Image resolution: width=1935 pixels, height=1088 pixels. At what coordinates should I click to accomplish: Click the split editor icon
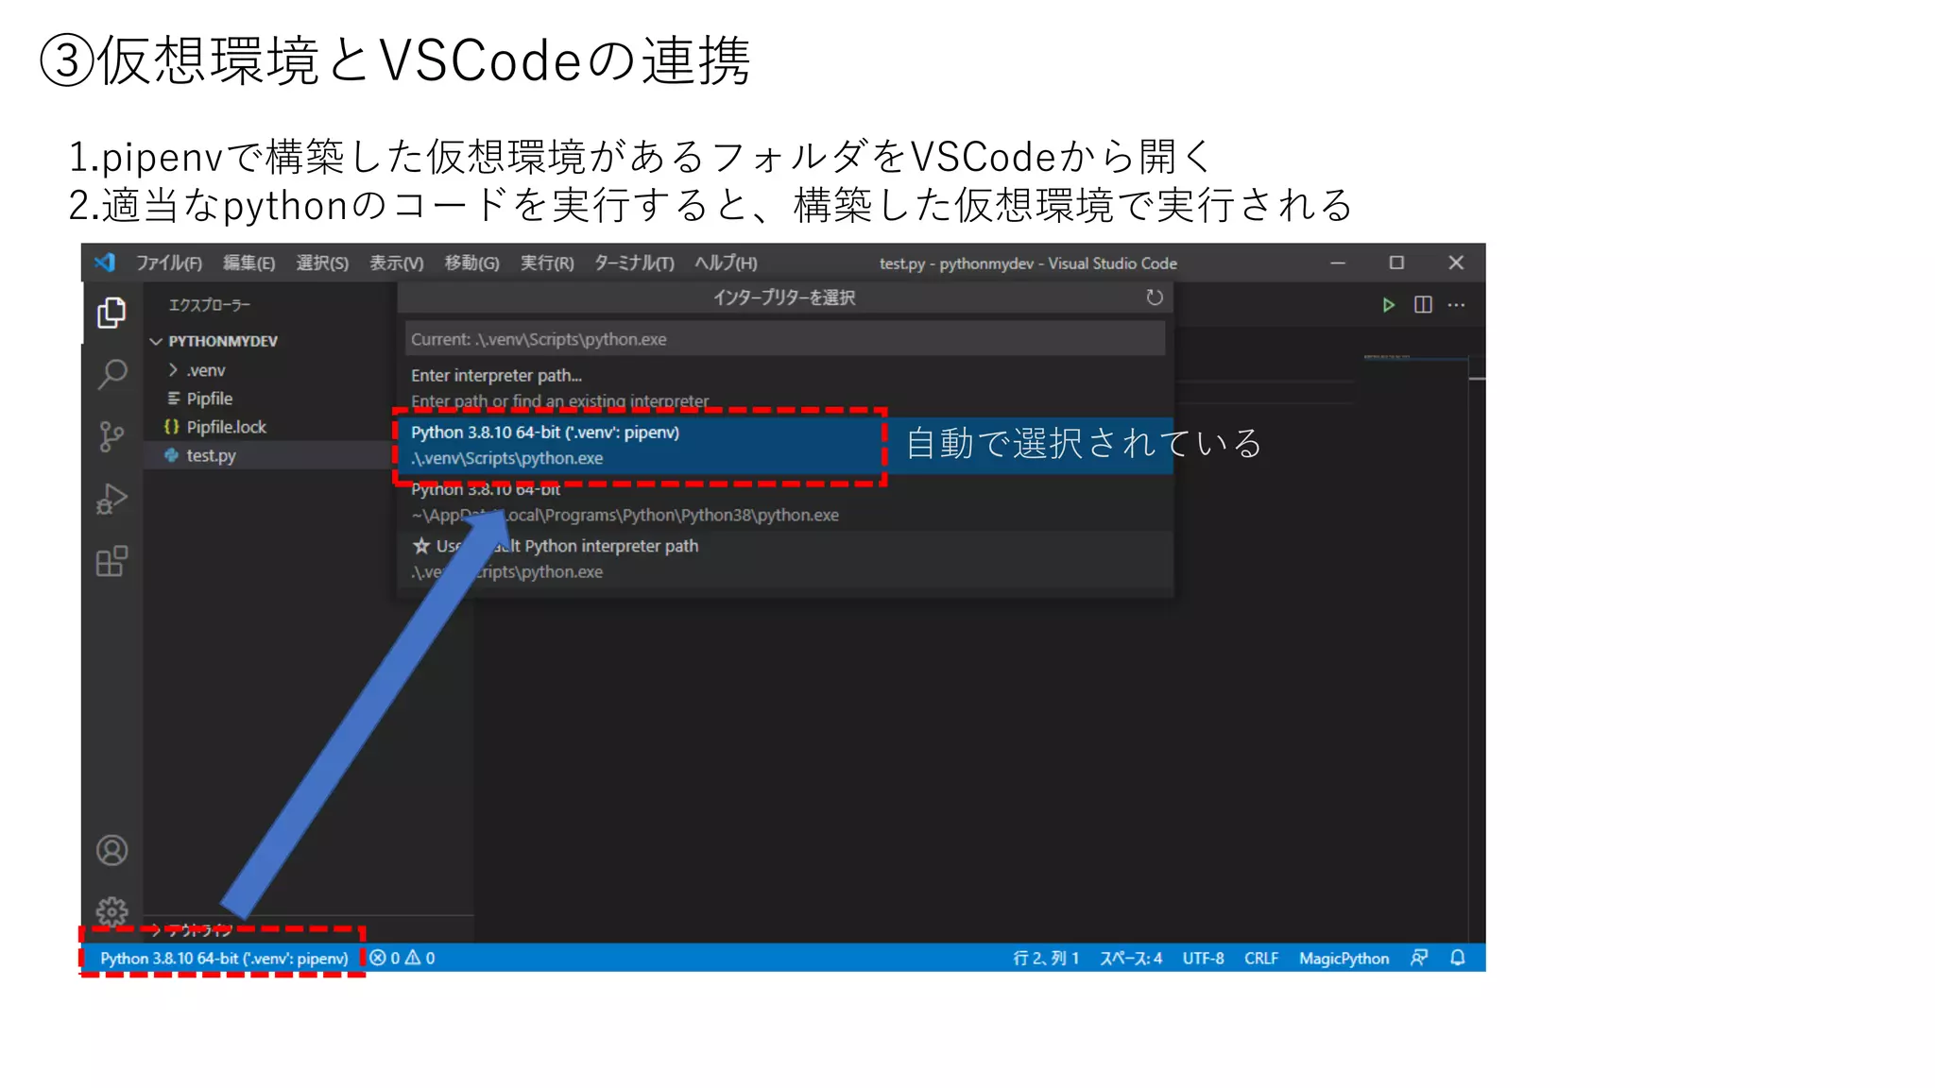point(1423,305)
